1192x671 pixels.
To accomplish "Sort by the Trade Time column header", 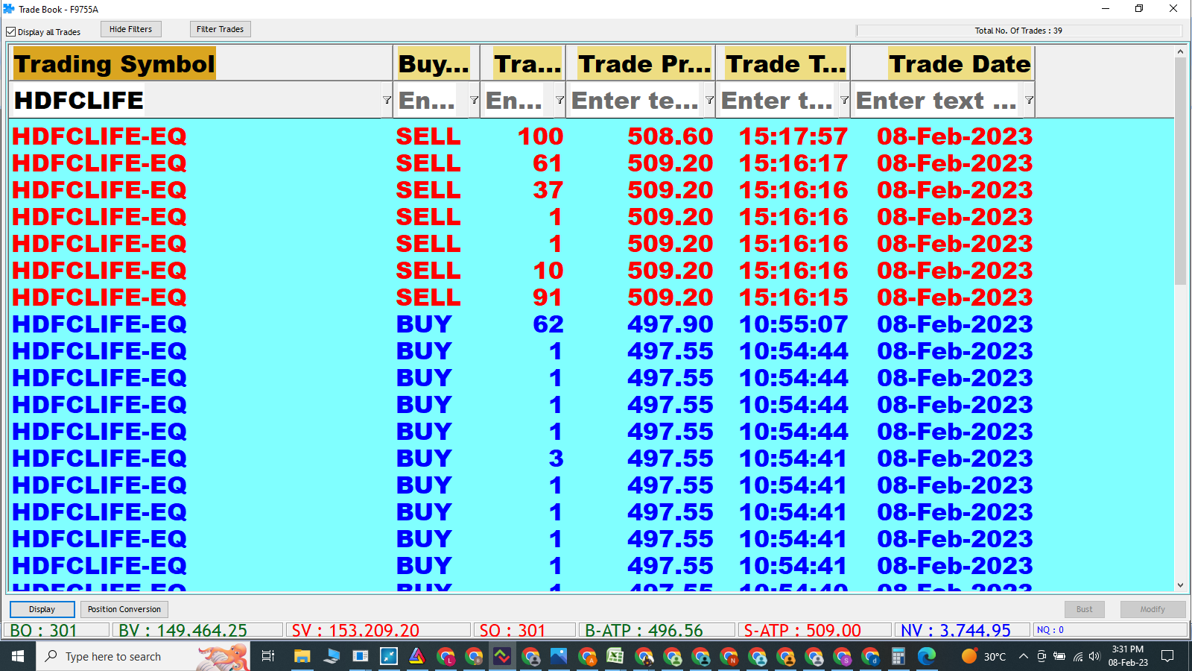I will coord(783,63).
